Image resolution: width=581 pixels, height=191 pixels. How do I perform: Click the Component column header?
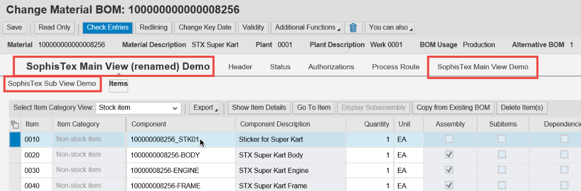(x=181, y=124)
